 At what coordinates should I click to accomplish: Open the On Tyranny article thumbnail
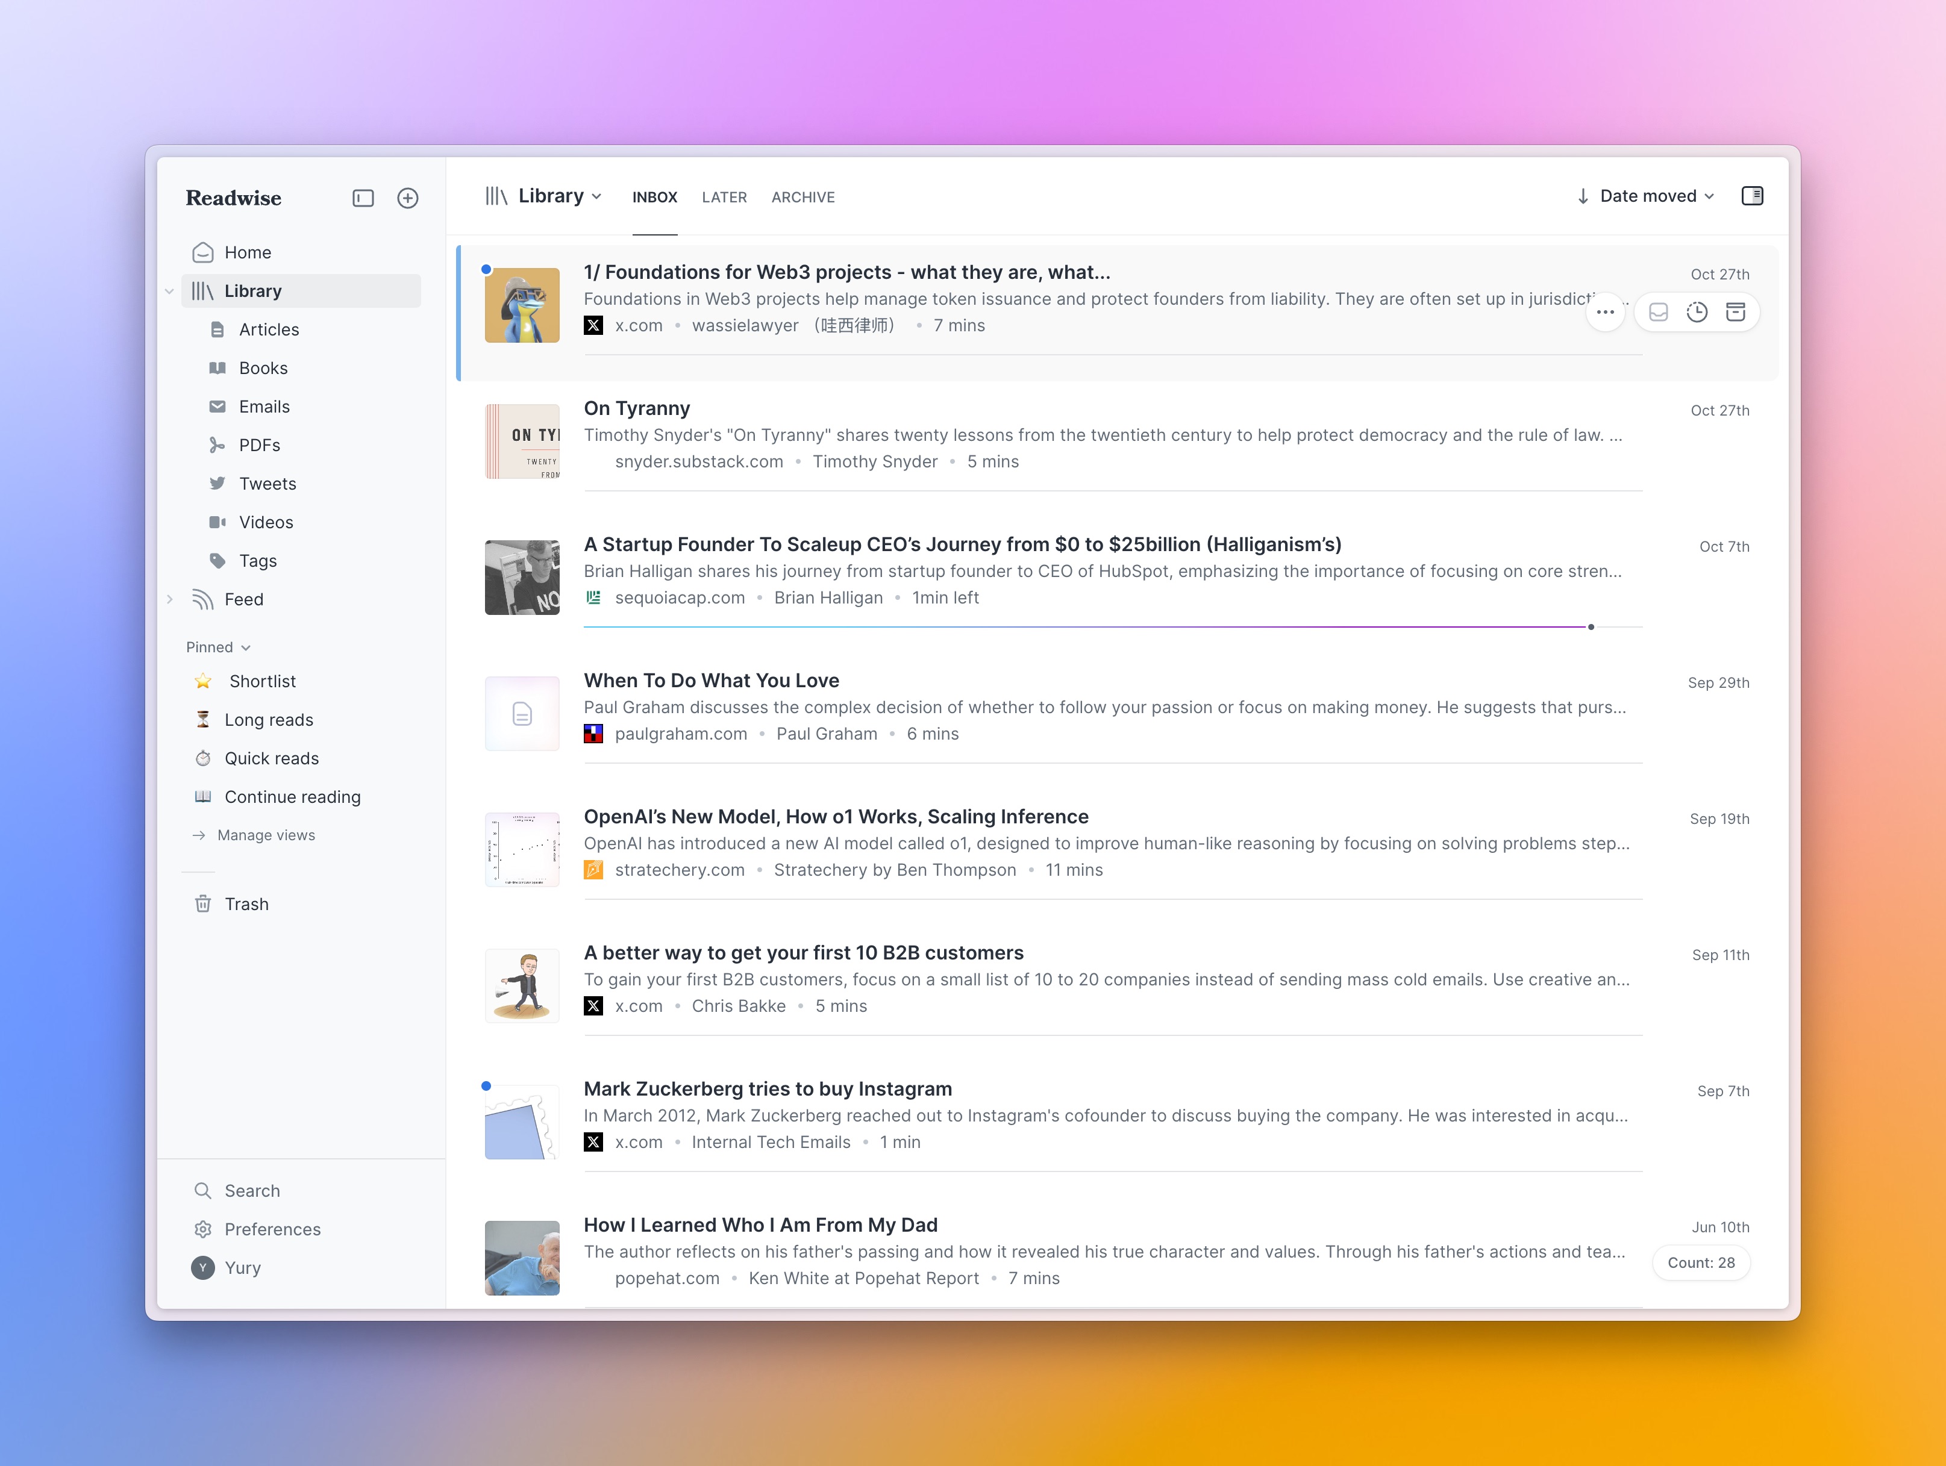pyautogui.click(x=522, y=441)
